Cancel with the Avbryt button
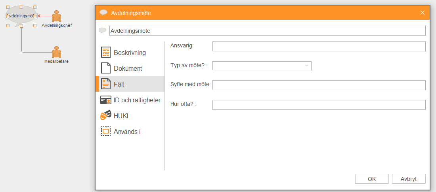The width and height of the screenshot is (436, 192). 409,179
